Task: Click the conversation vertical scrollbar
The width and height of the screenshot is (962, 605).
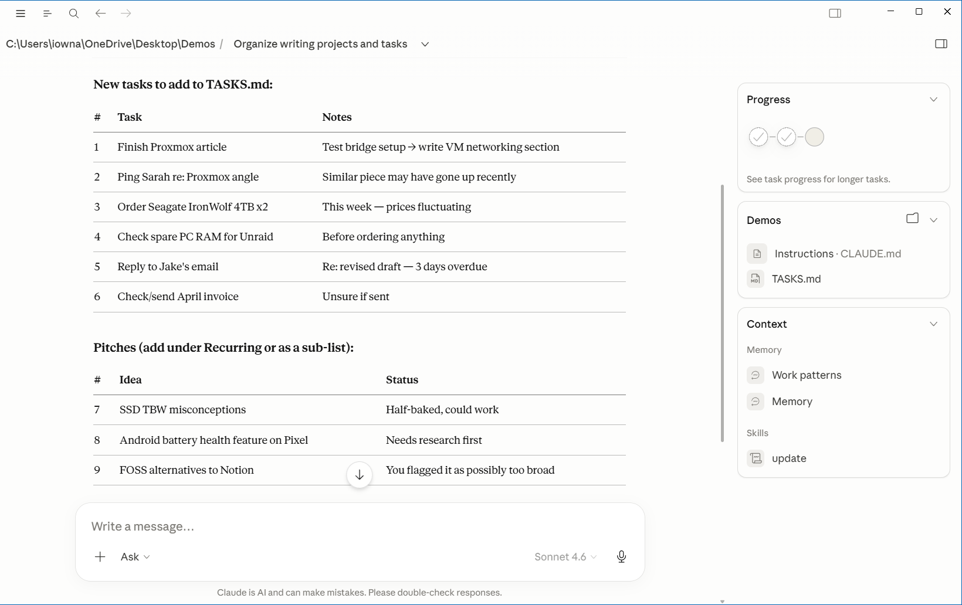Action: click(x=722, y=314)
